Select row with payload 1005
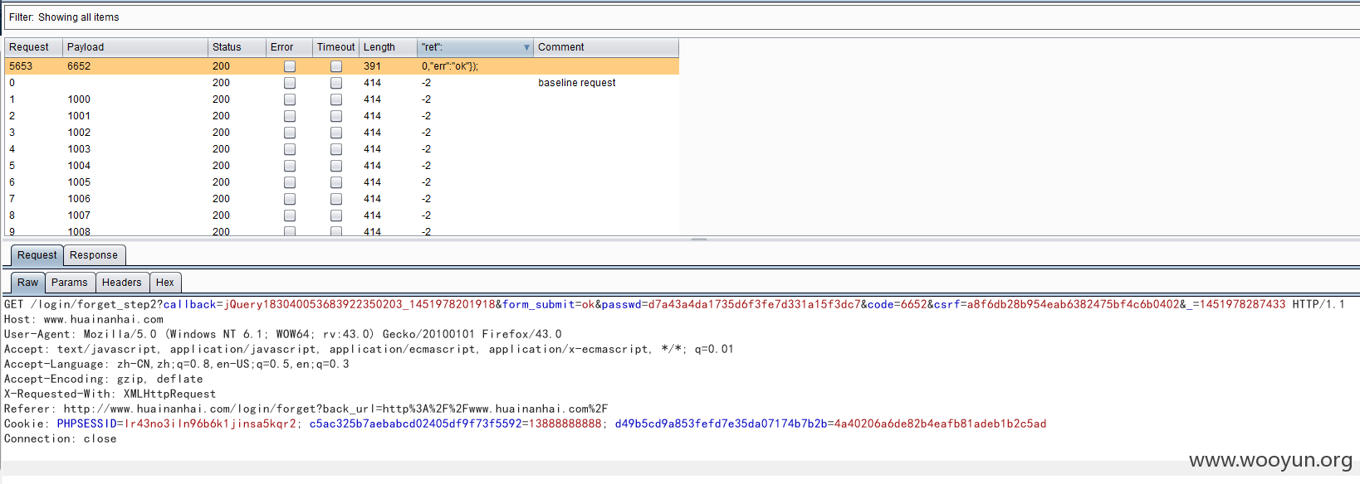 [x=342, y=182]
